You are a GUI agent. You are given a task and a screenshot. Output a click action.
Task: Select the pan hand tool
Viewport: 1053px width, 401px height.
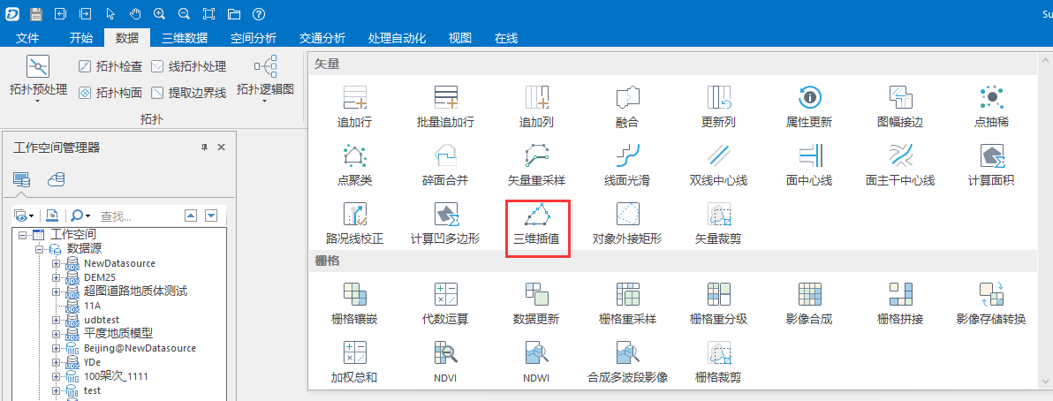[136, 13]
